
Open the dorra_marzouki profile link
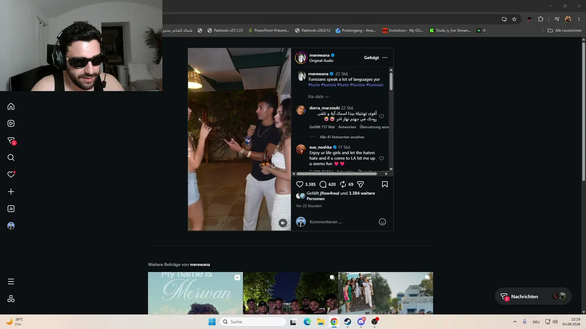coord(325,108)
